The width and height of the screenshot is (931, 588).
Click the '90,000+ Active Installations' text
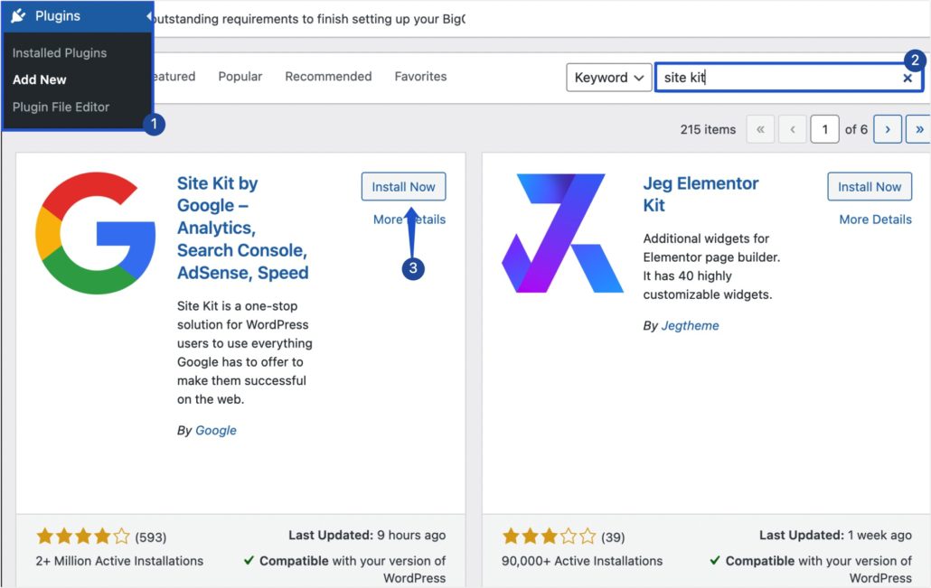[582, 561]
